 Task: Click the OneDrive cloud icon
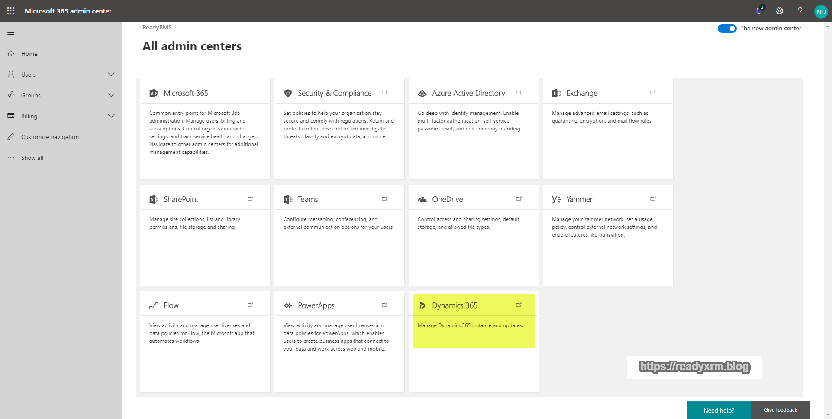pos(422,199)
